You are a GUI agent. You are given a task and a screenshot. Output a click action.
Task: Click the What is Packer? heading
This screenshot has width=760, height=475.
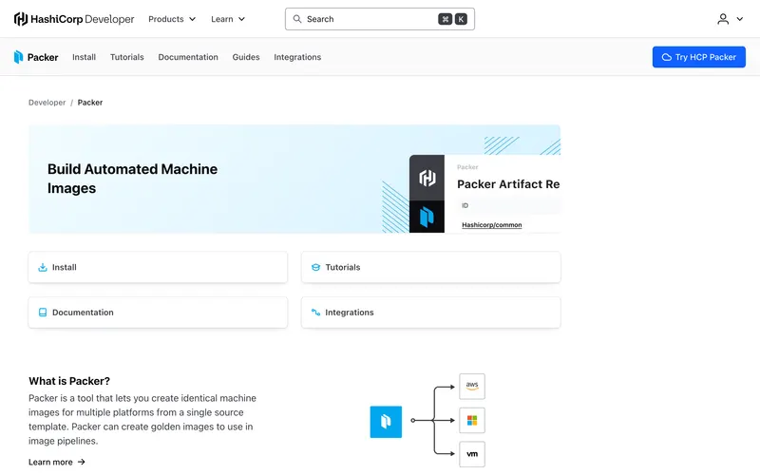pyautogui.click(x=69, y=381)
